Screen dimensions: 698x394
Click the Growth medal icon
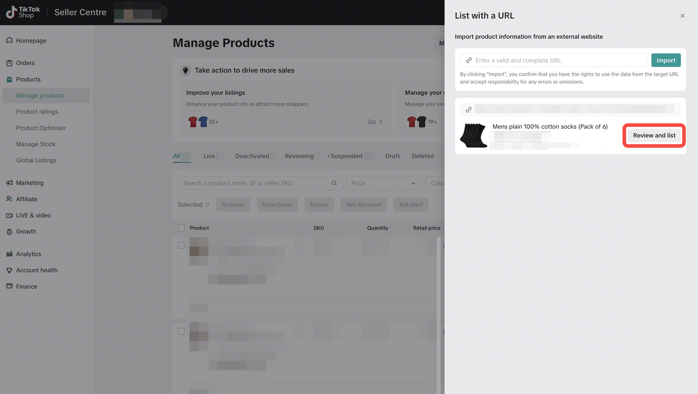(9, 232)
